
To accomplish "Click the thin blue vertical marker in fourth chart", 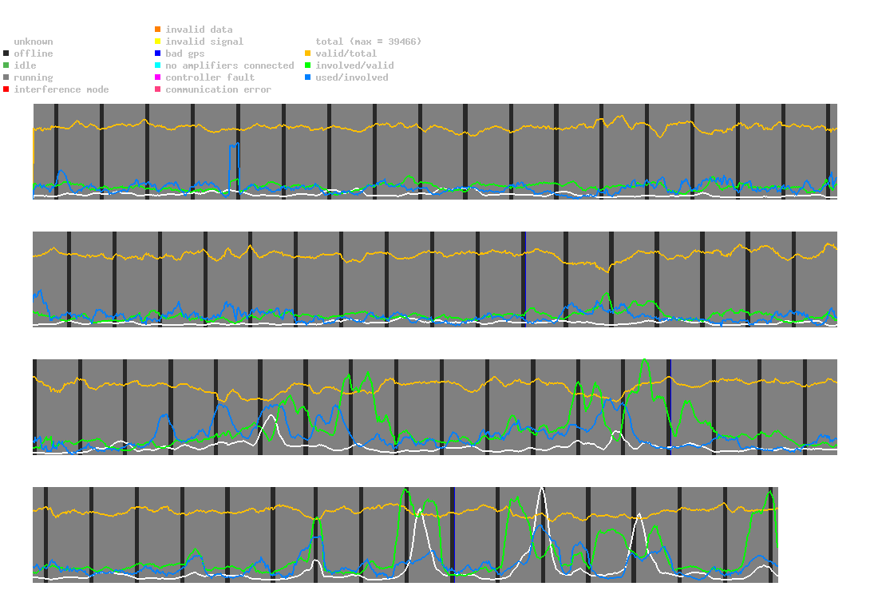I will (454, 535).
